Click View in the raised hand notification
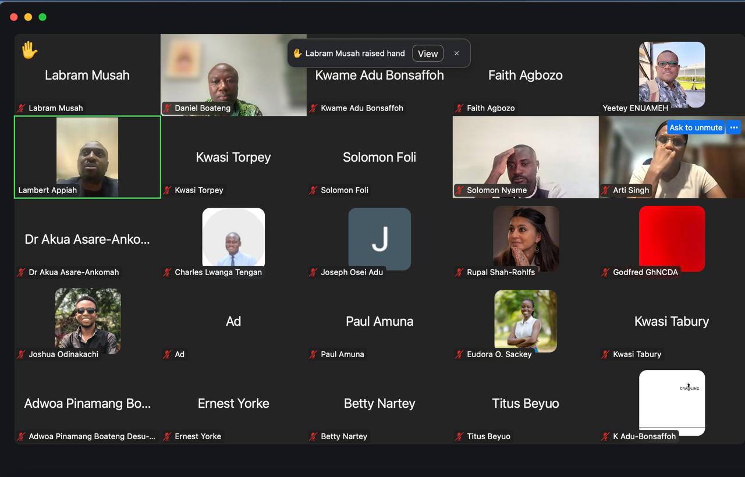 click(x=428, y=54)
